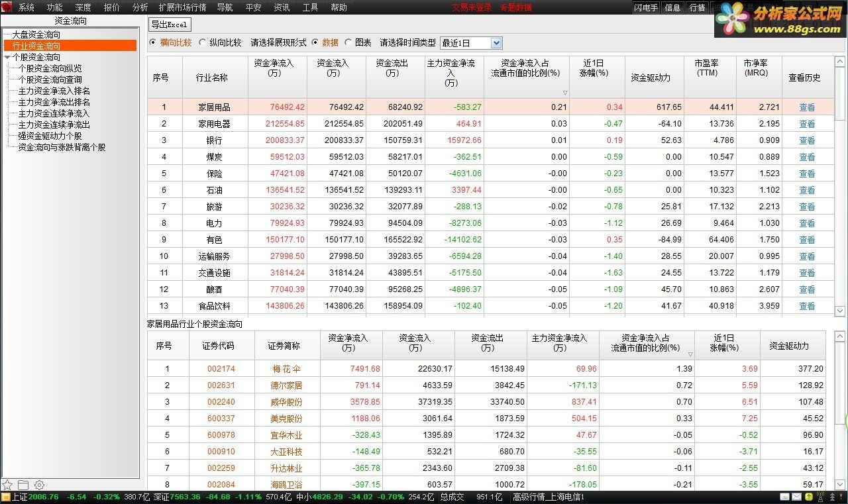
Task: Click the red app logo at top-left
Action: point(7,7)
